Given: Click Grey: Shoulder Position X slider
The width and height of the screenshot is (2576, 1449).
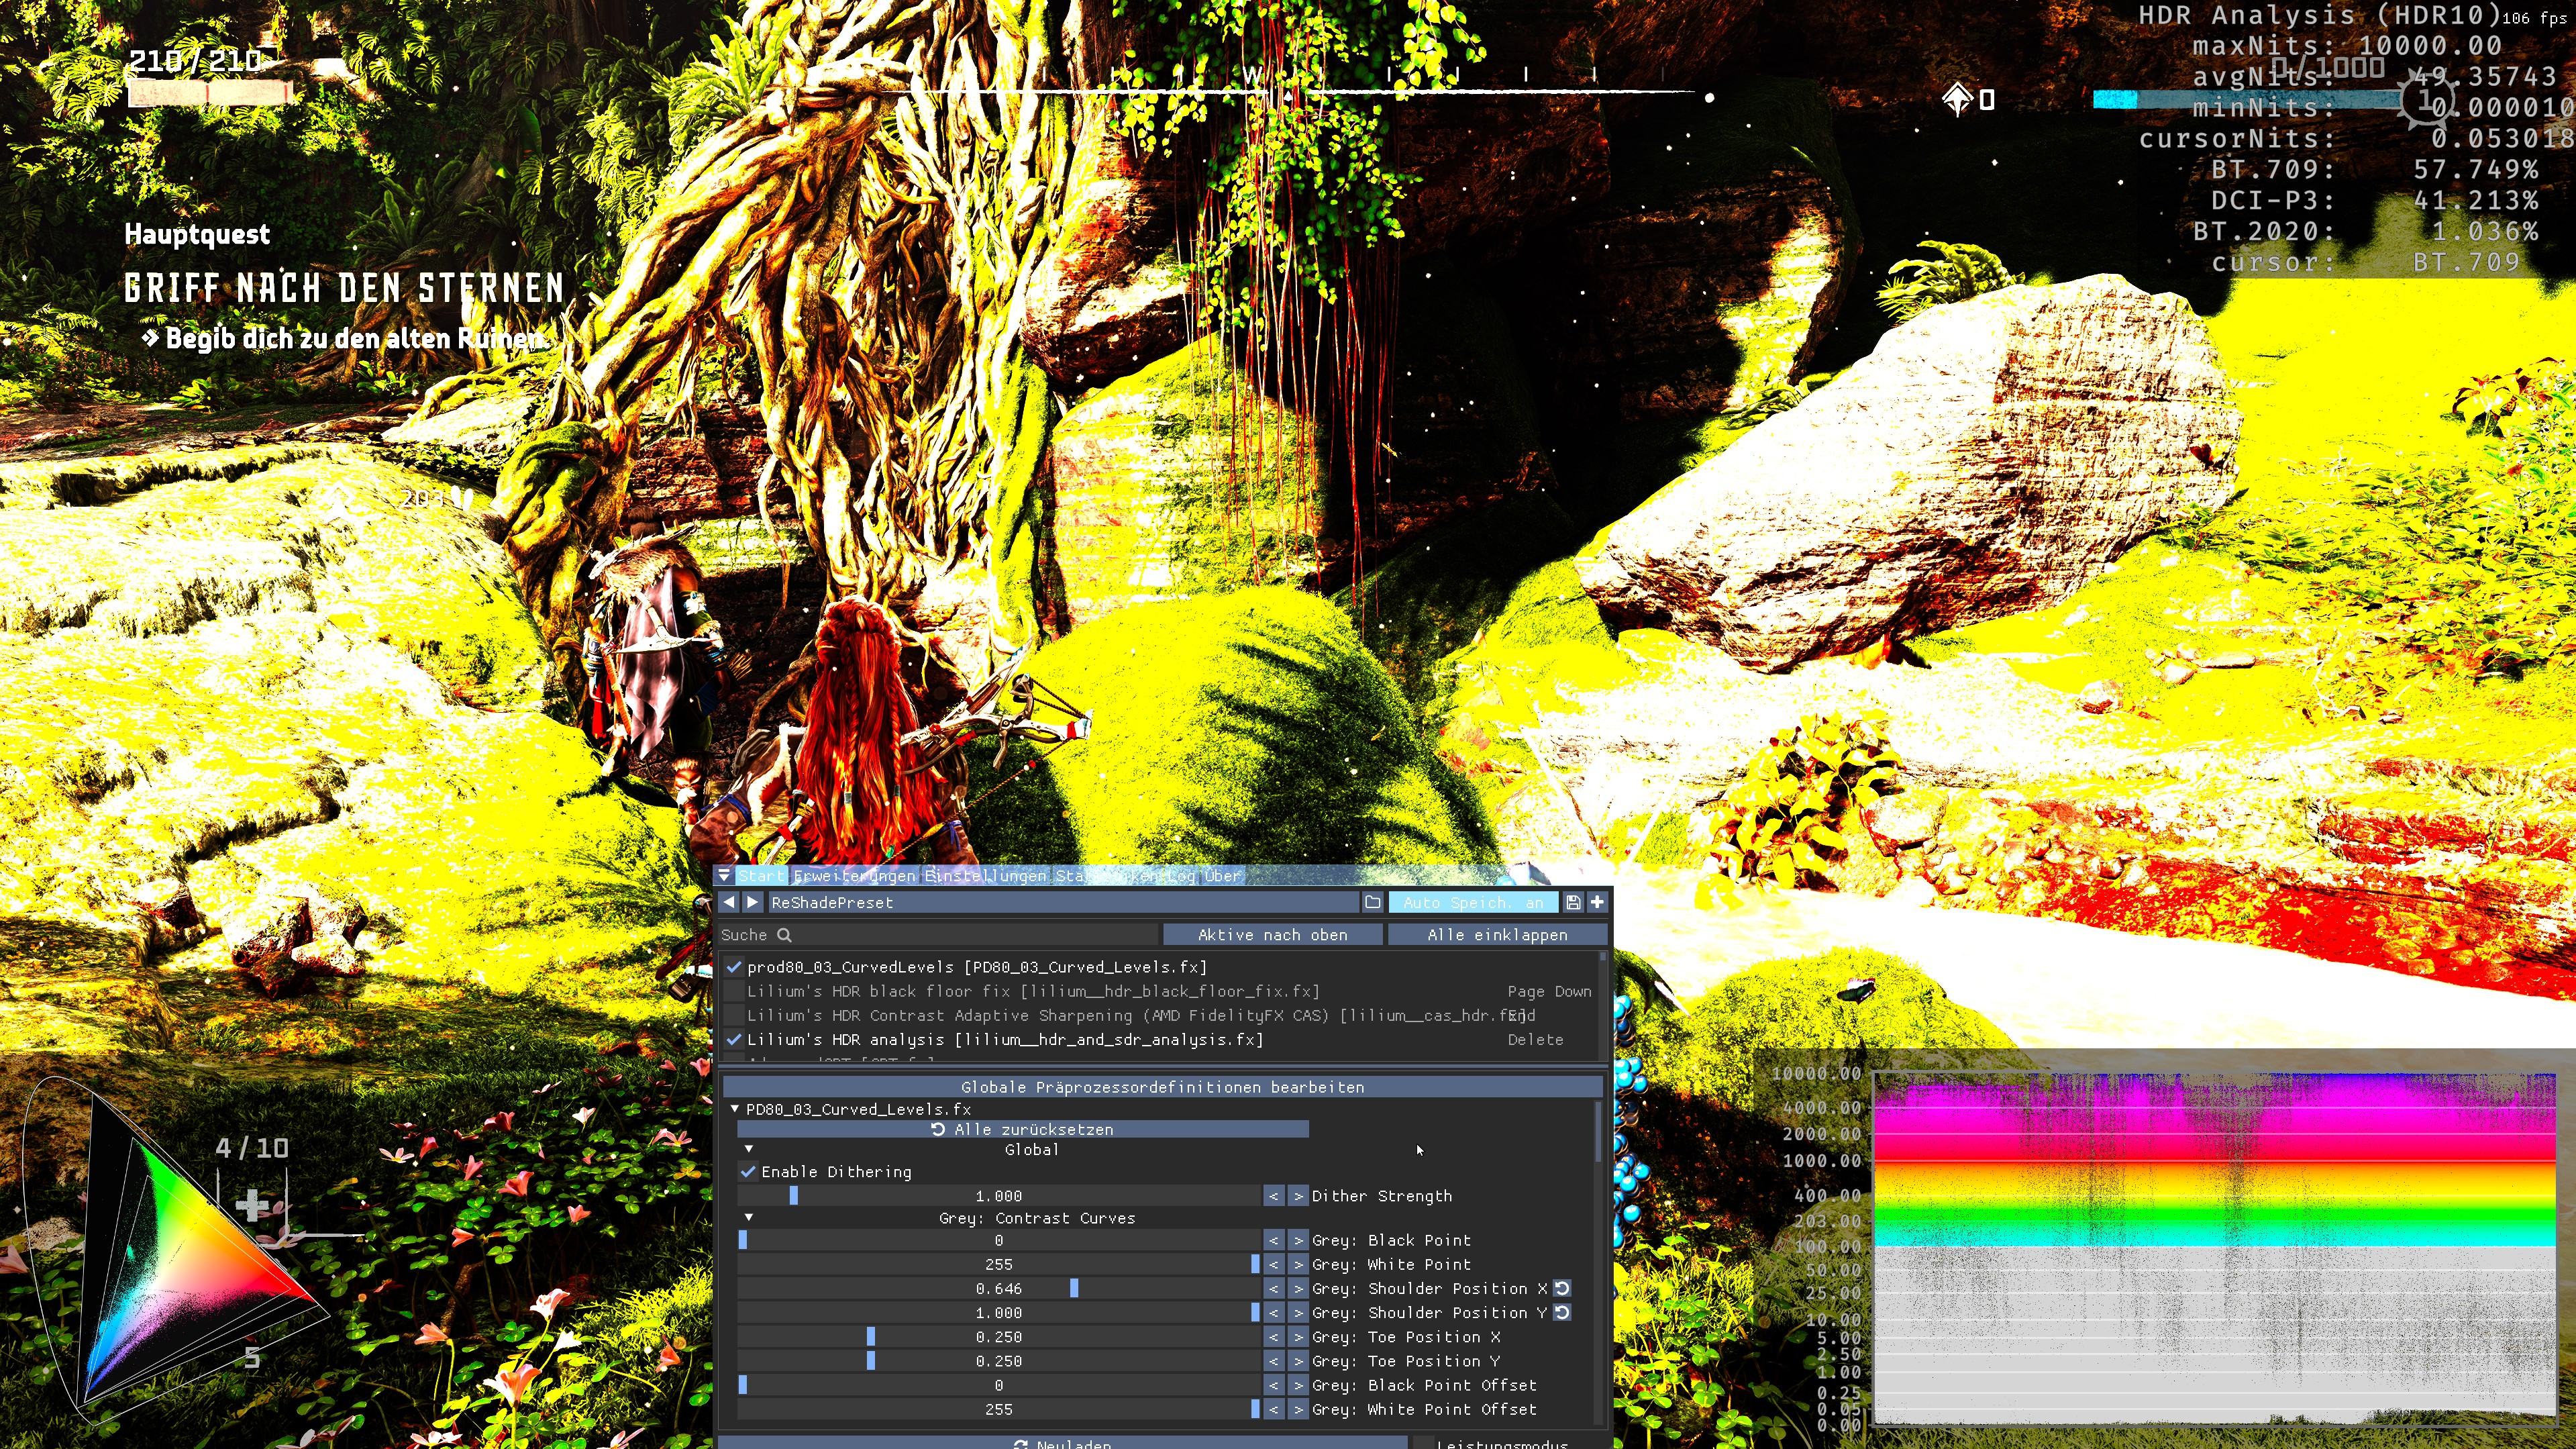Looking at the screenshot, I should point(998,1288).
